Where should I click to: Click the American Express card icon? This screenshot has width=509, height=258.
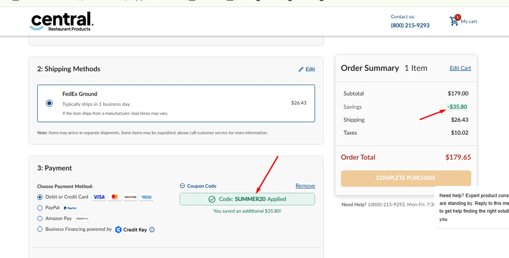point(146,197)
